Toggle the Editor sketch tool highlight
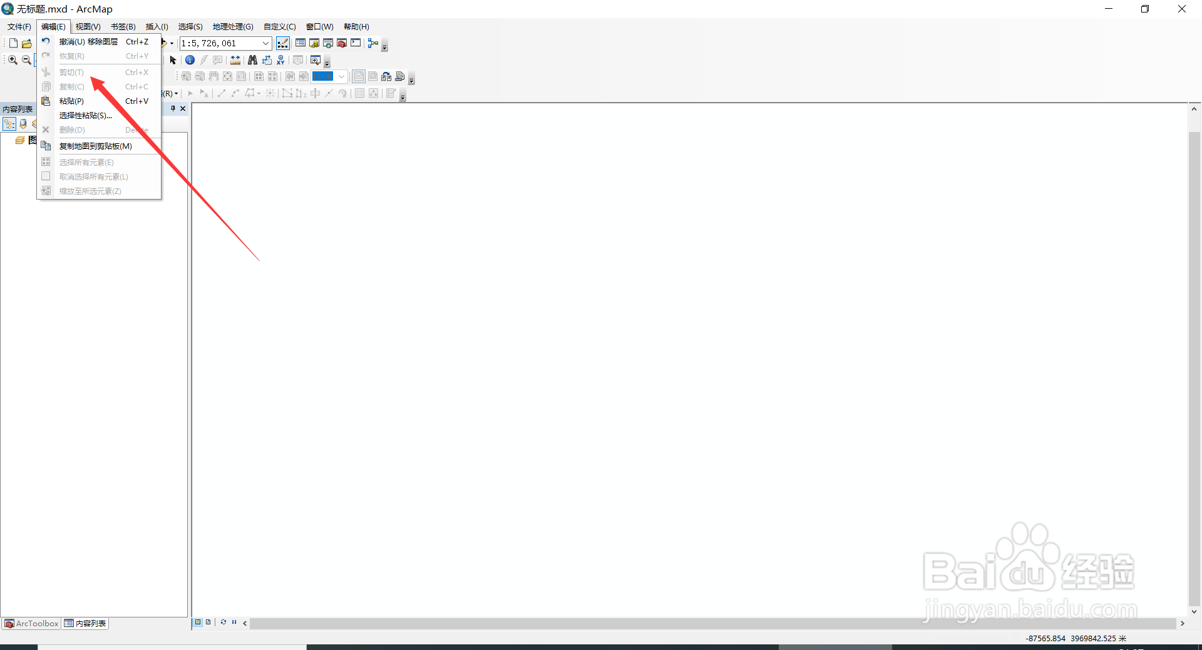This screenshot has width=1202, height=650. [x=283, y=43]
